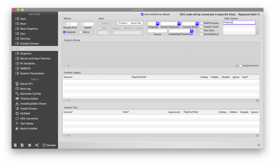This screenshot has height=164, width=275.
Task: Click the share icon in the bottom bar
Action: tap(37, 145)
